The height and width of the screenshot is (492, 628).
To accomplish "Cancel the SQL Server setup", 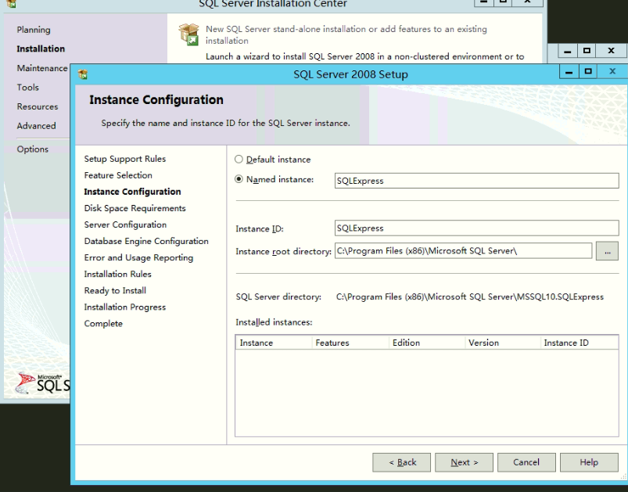I will point(526,462).
